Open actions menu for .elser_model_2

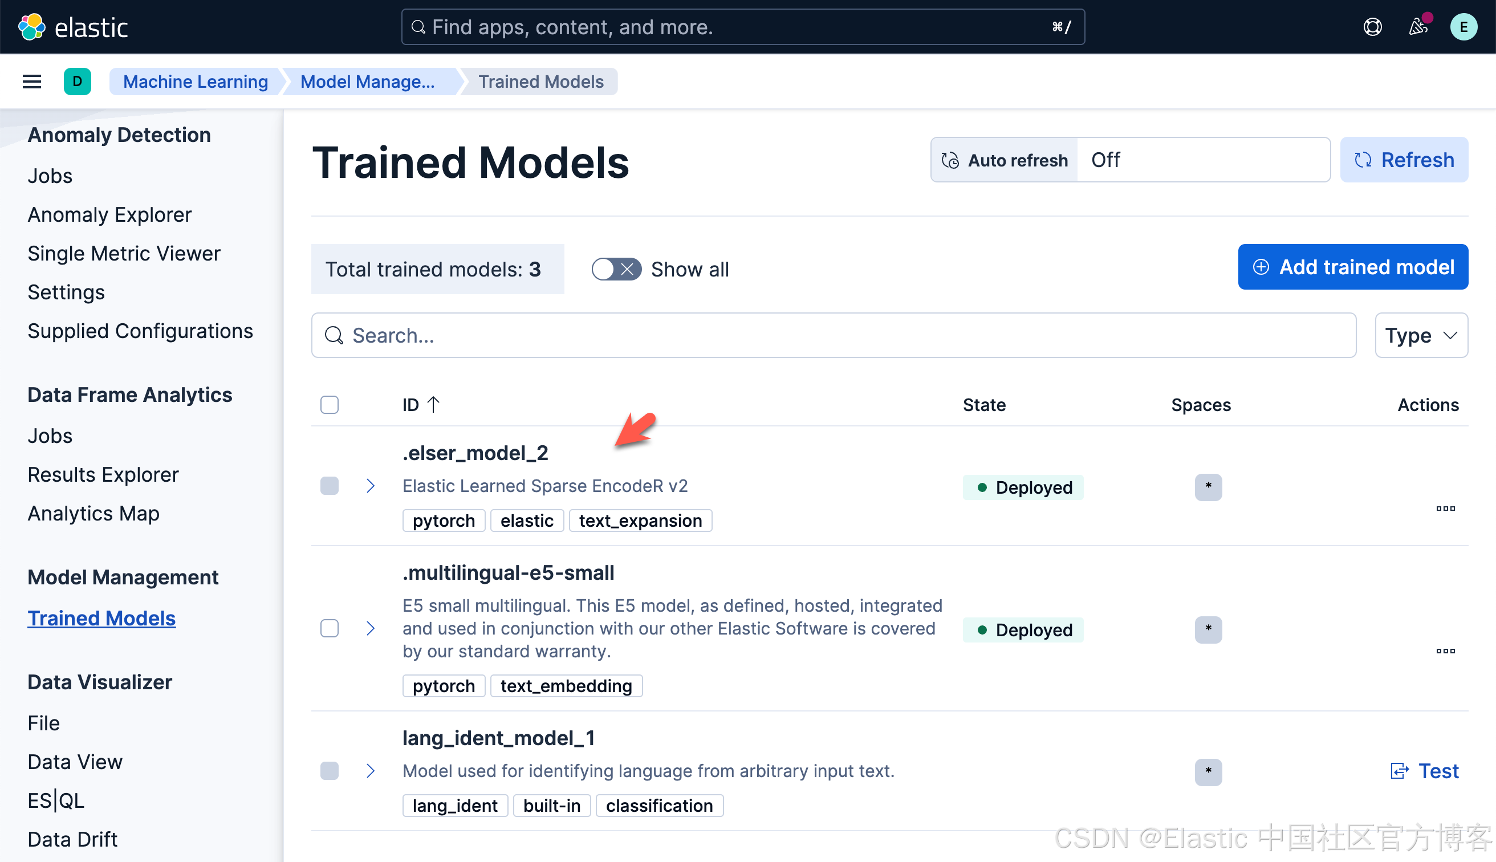1445,509
